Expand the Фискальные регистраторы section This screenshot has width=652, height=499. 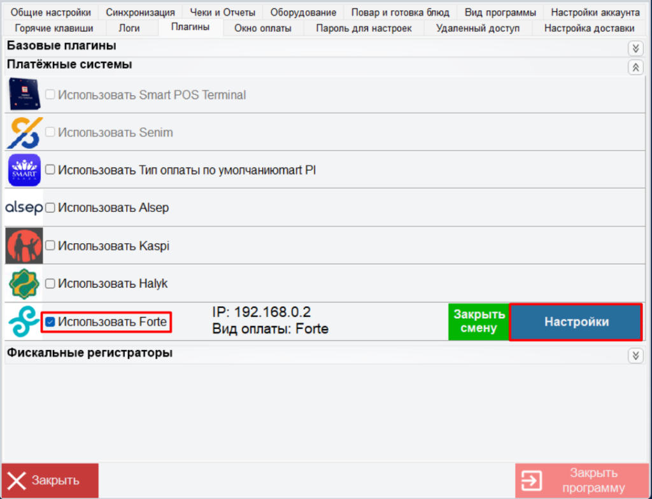[x=635, y=355]
